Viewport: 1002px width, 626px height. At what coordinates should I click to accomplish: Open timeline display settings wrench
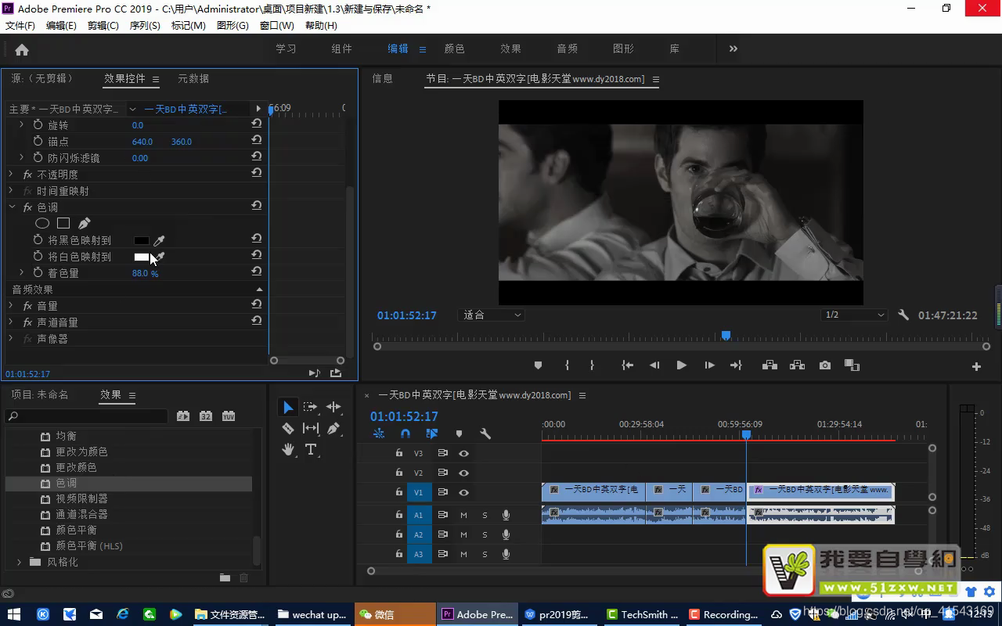tap(485, 434)
